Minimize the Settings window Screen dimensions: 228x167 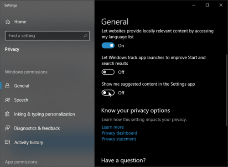pyautogui.click(x=194, y=5)
